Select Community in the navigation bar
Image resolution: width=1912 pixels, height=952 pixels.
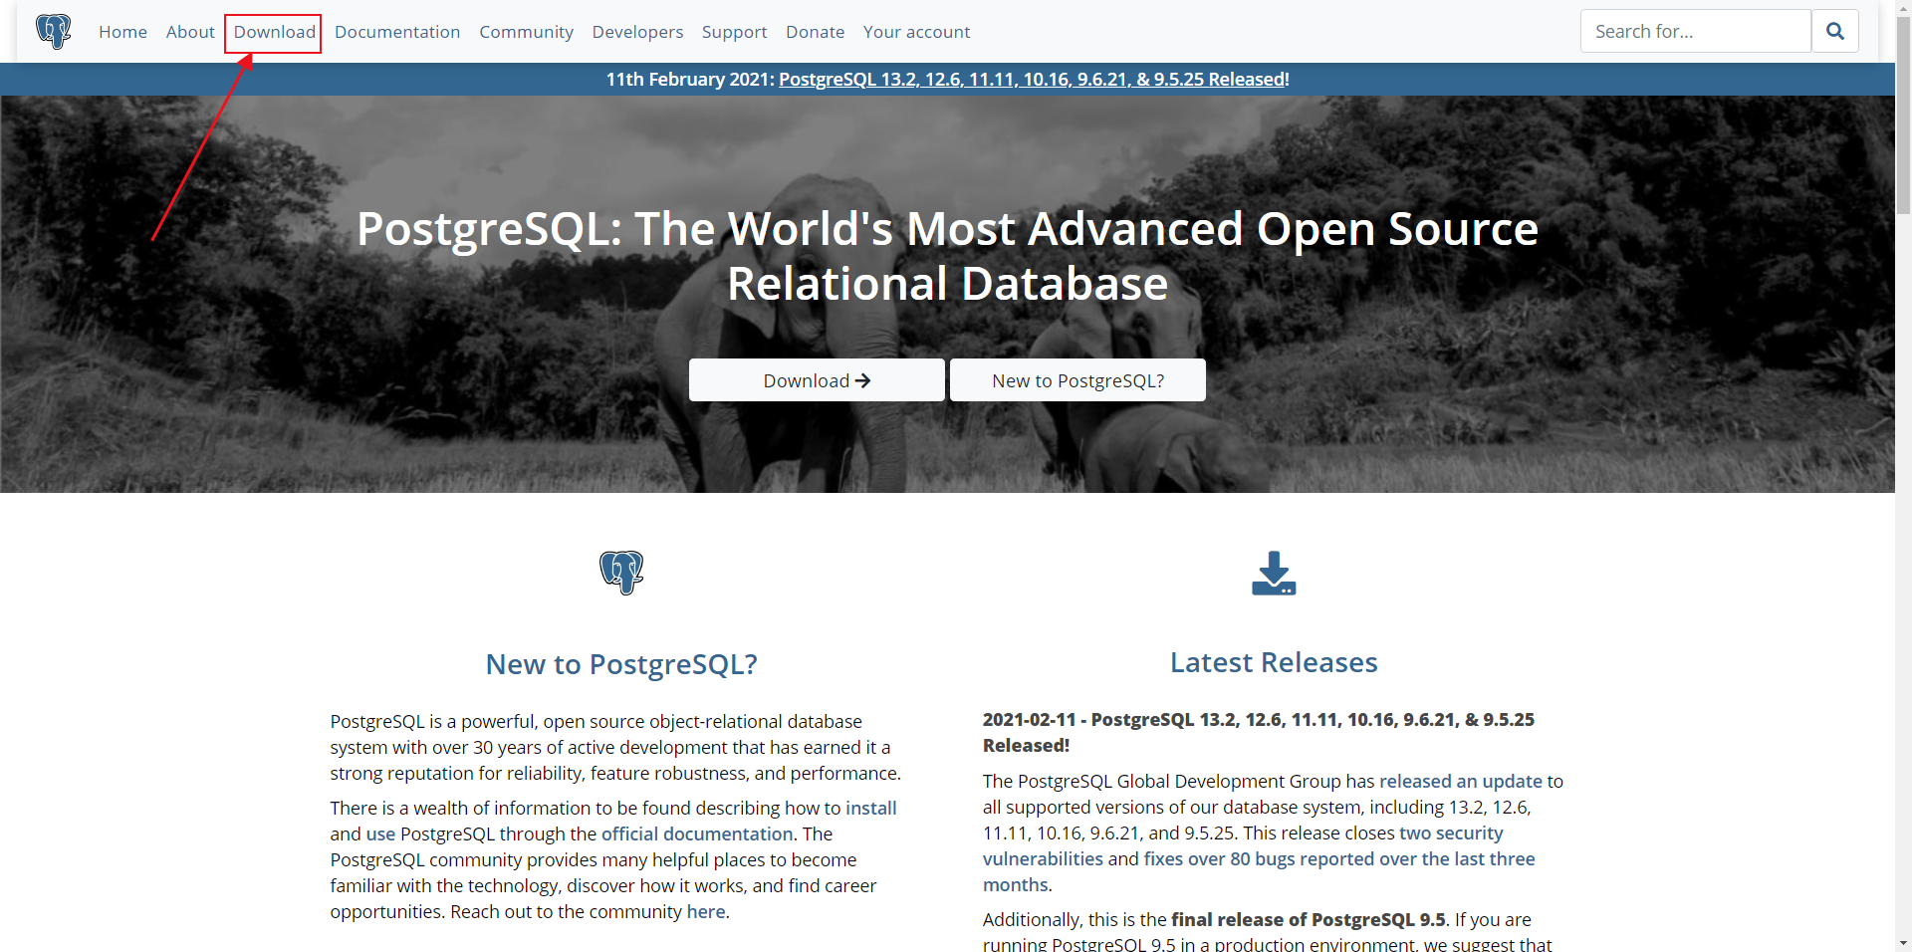[x=526, y=31]
